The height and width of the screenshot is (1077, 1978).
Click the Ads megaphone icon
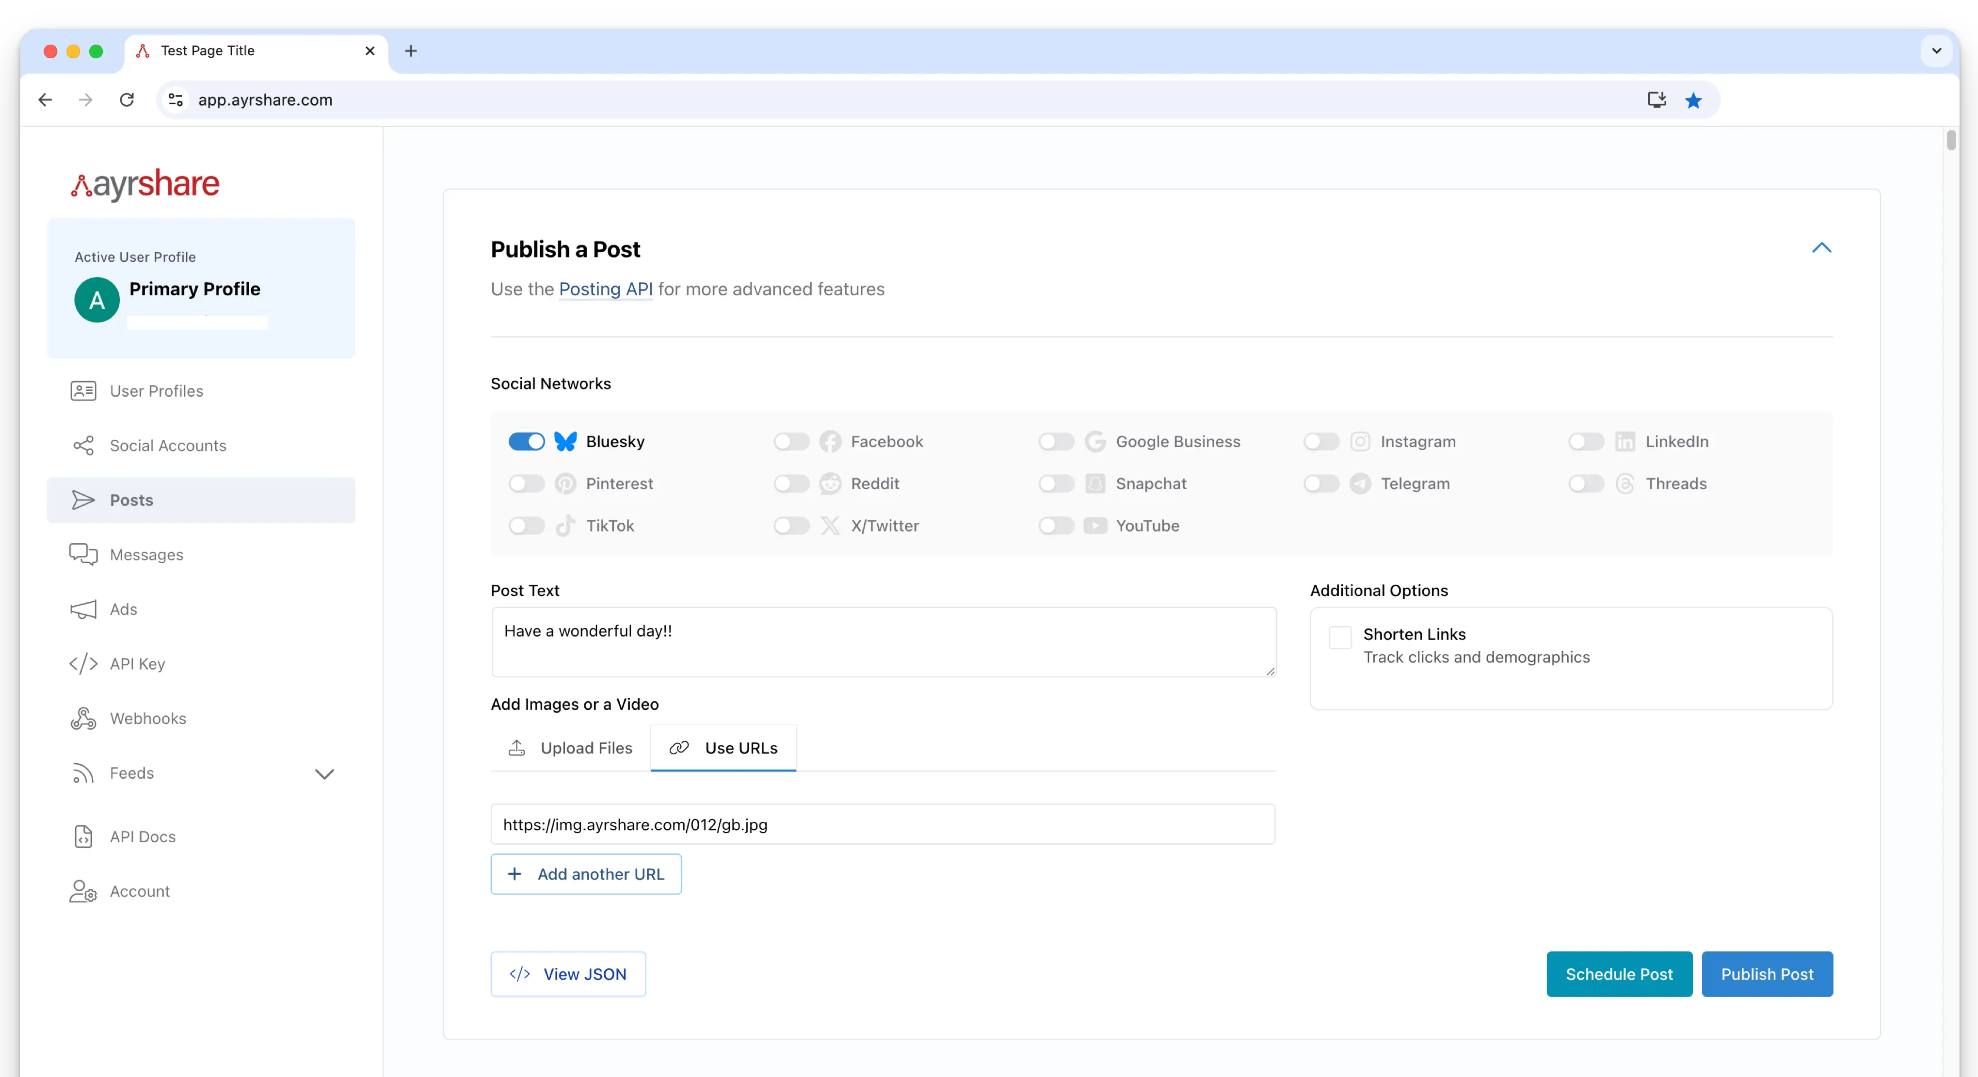tap(83, 610)
